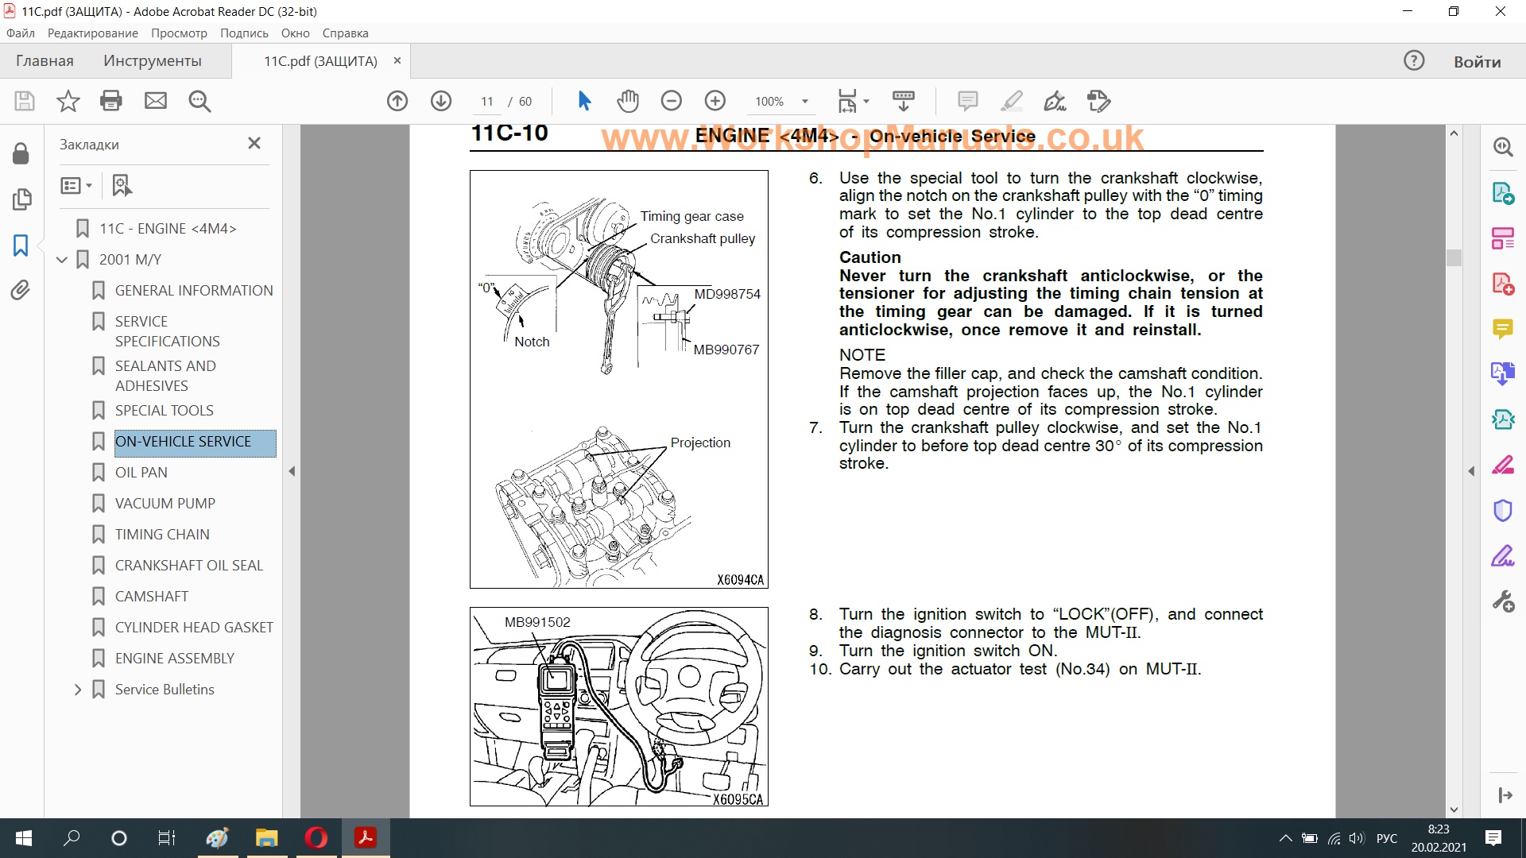This screenshot has height=858, width=1526.
Task: Click the vertical scrollbar thumb
Action: click(x=1454, y=257)
